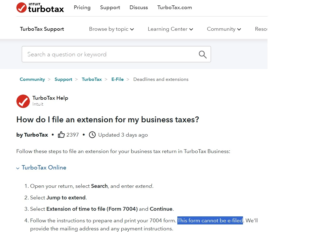Click the 'Updated 3 days ago' text
This screenshot has width=310, height=232.
point(123,135)
